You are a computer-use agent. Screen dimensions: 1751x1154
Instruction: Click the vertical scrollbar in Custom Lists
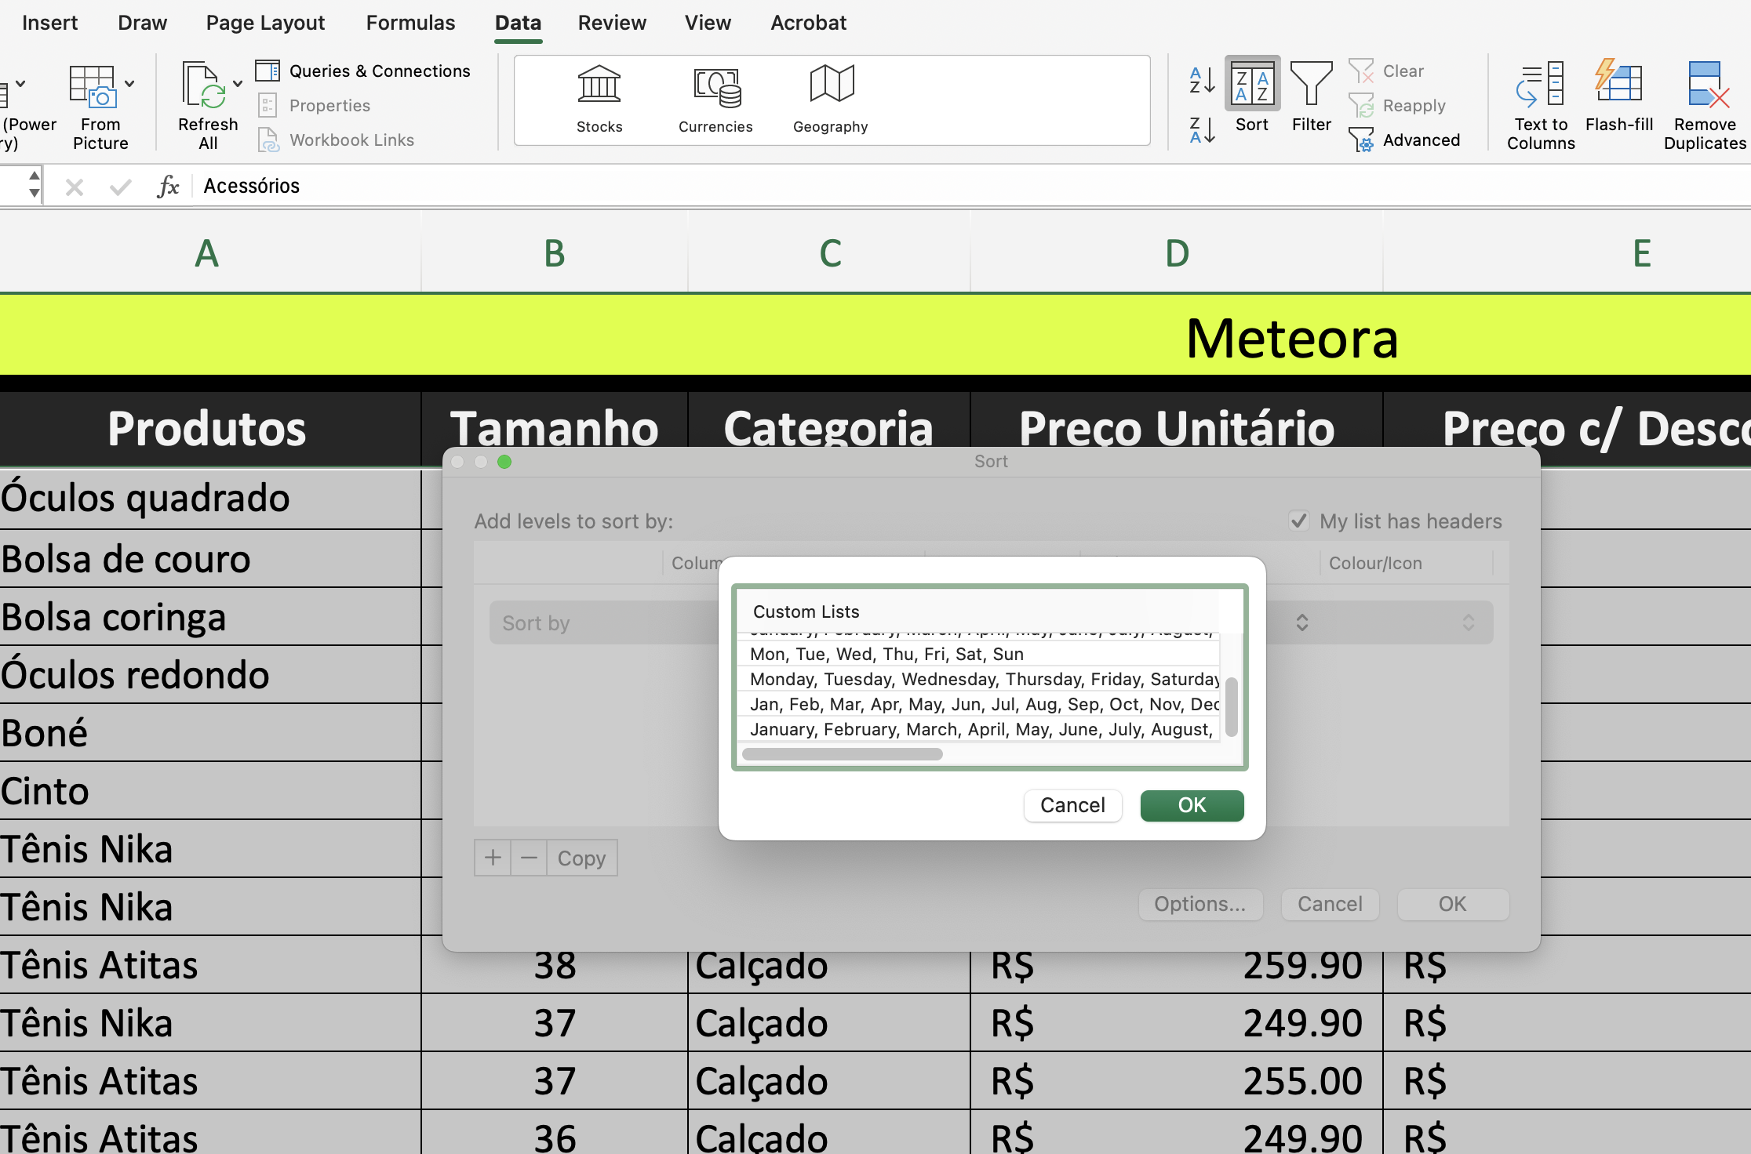pos(1231,707)
